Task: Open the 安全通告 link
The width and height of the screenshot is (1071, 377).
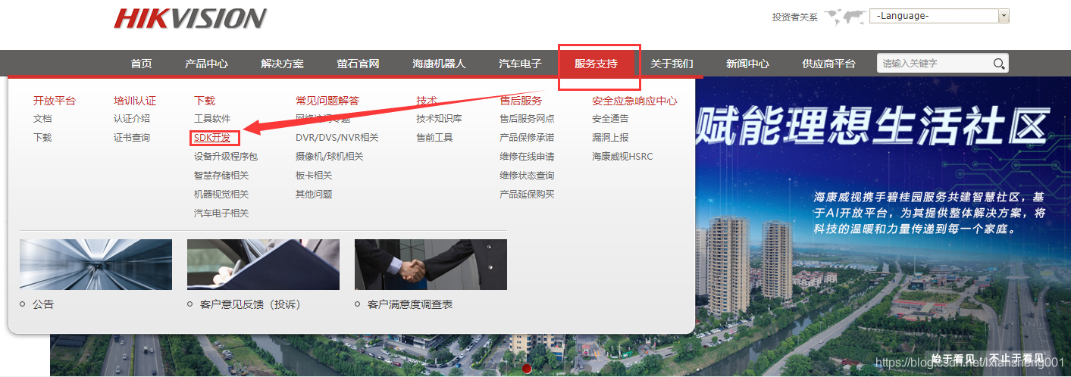Action: point(610,119)
